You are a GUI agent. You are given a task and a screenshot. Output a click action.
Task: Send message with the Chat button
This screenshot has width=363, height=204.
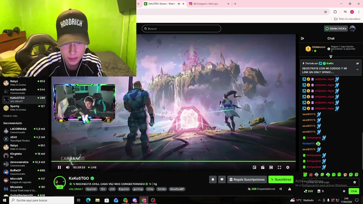[x=354, y=191]
